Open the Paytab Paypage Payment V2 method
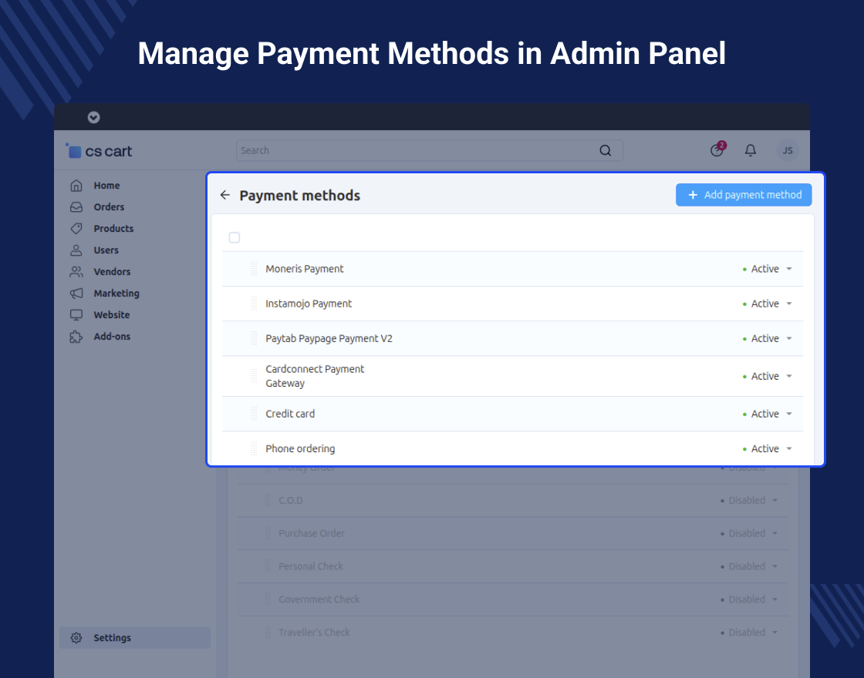Screen dimensions: 864x678 pos(329,338)
